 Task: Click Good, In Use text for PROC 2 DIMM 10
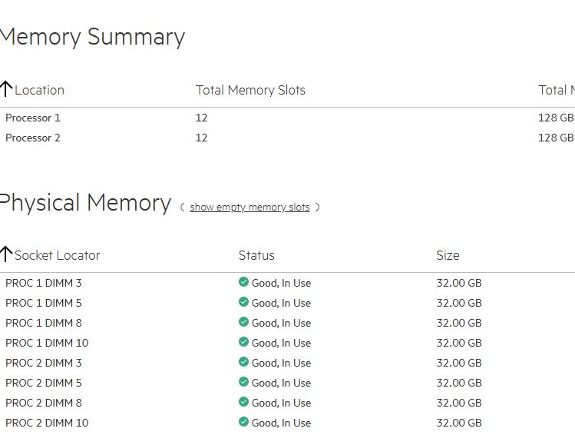[x=281, y=423]
